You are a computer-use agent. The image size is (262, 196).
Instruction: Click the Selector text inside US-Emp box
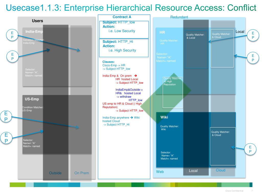31,143
